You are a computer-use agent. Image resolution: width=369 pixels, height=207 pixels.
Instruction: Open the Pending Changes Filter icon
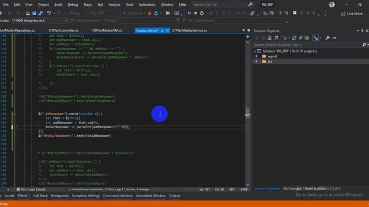pos(285,38)
